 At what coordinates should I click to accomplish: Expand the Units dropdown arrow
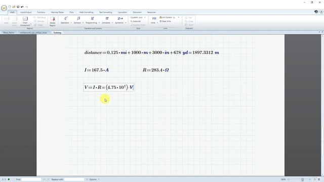click(x=157, y=23)
